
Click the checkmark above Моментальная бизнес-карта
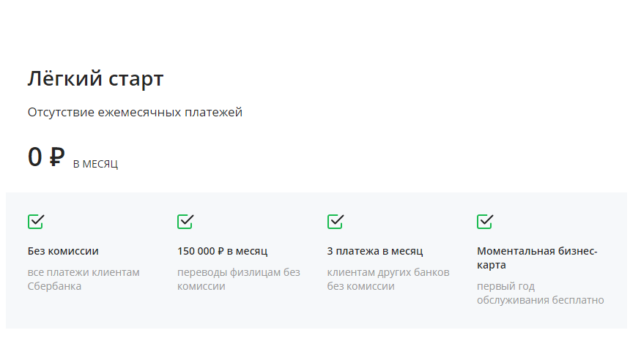[x=485, y=221]
